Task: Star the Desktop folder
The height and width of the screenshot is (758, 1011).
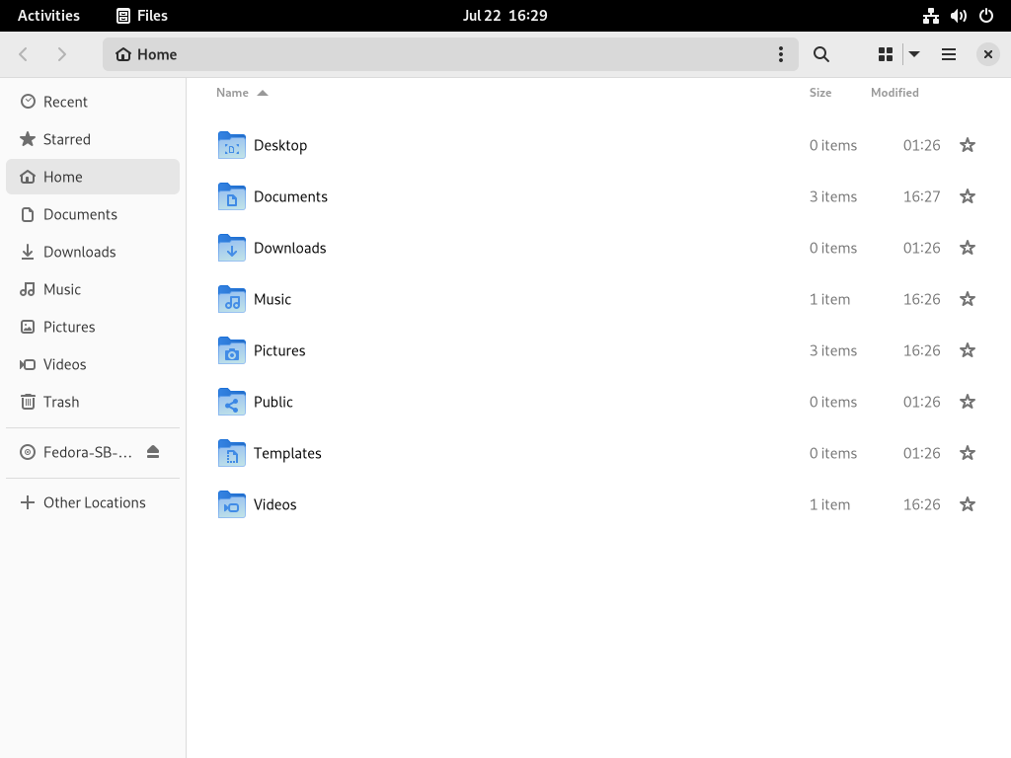Action: [968, 145]
